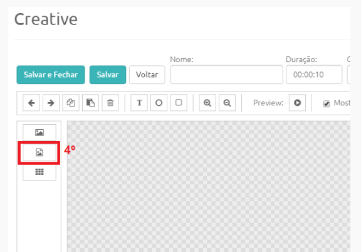Copy selection using the copy icon
This screenshot has width=361, height=252.
(71, 103)
